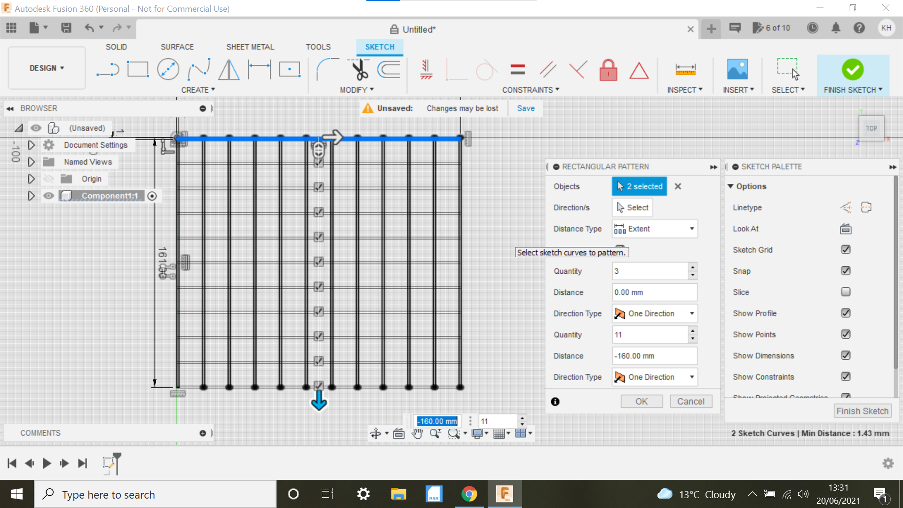This screenshot has height=508, width=903.
Task: Pick the Trim scissors tool
Action: tap(358, 69)
